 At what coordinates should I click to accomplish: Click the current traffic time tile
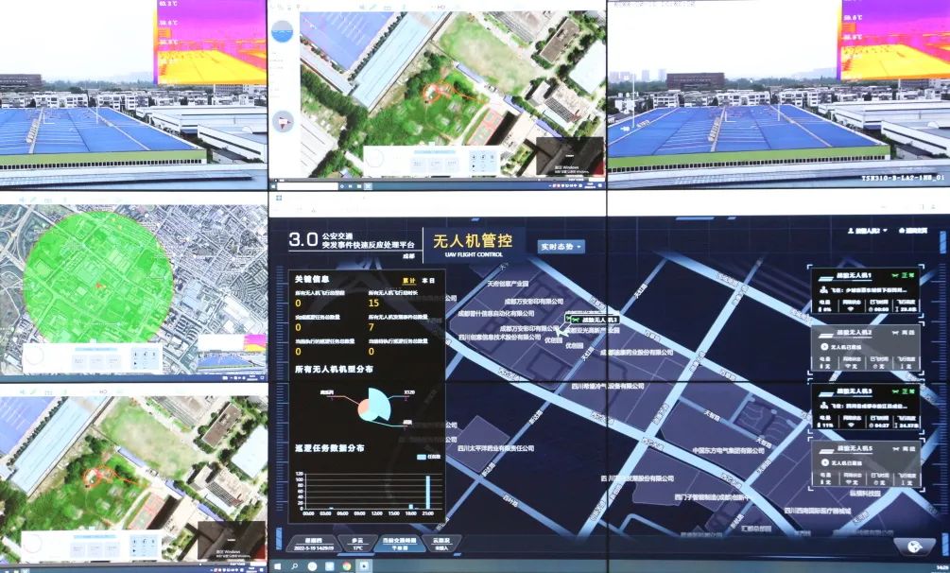(400, 544)
